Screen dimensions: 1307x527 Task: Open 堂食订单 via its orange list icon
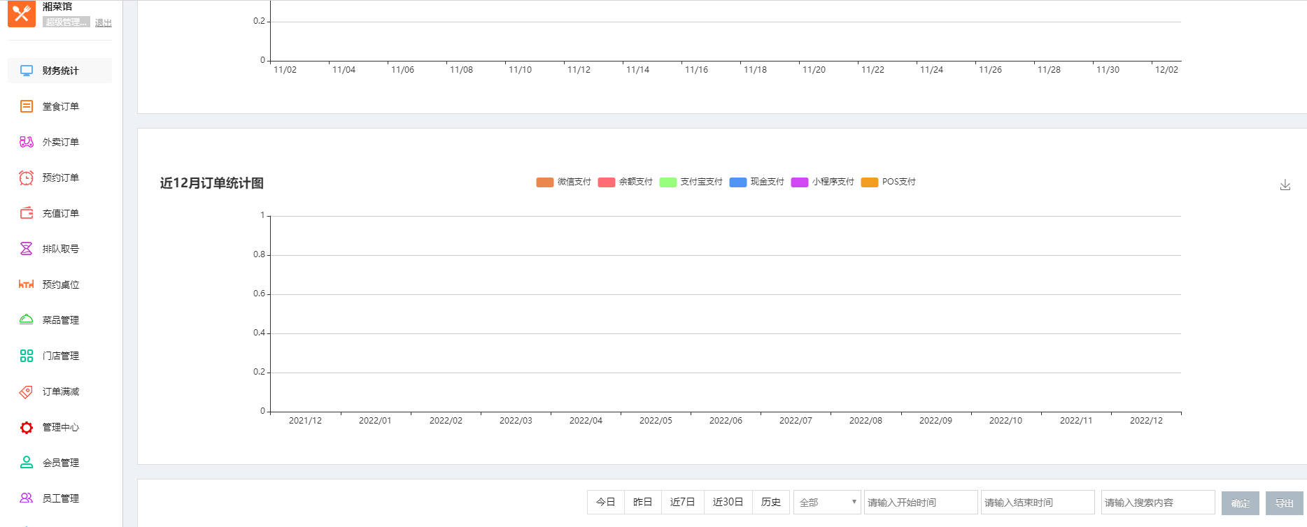tap(27, 106)
